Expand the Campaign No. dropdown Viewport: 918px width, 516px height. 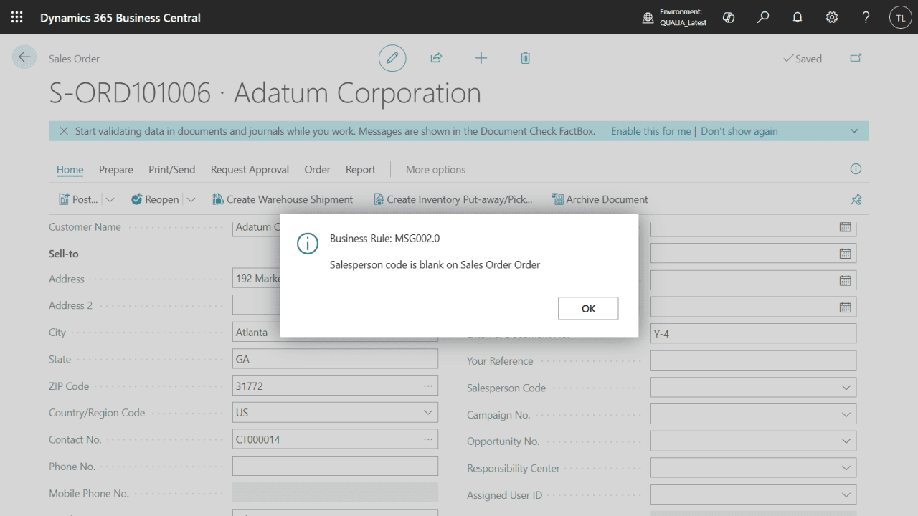pyautogui.click(x=845, y=415)
